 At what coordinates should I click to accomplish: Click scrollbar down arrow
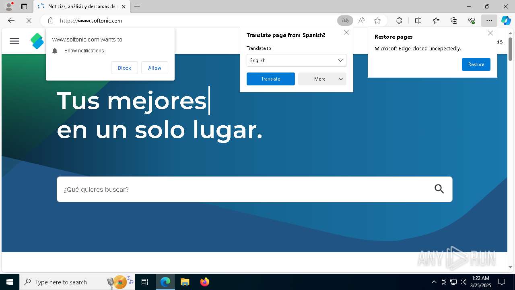(510, 267)
